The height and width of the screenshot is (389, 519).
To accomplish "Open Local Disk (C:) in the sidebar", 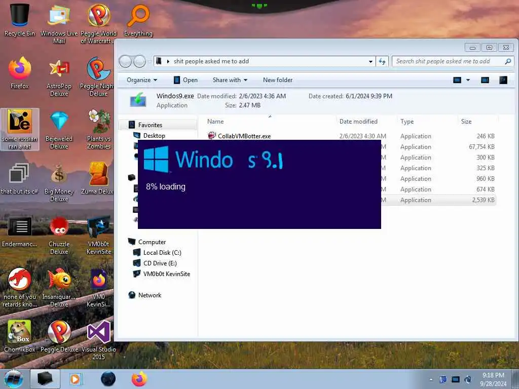I will (162, 253).
